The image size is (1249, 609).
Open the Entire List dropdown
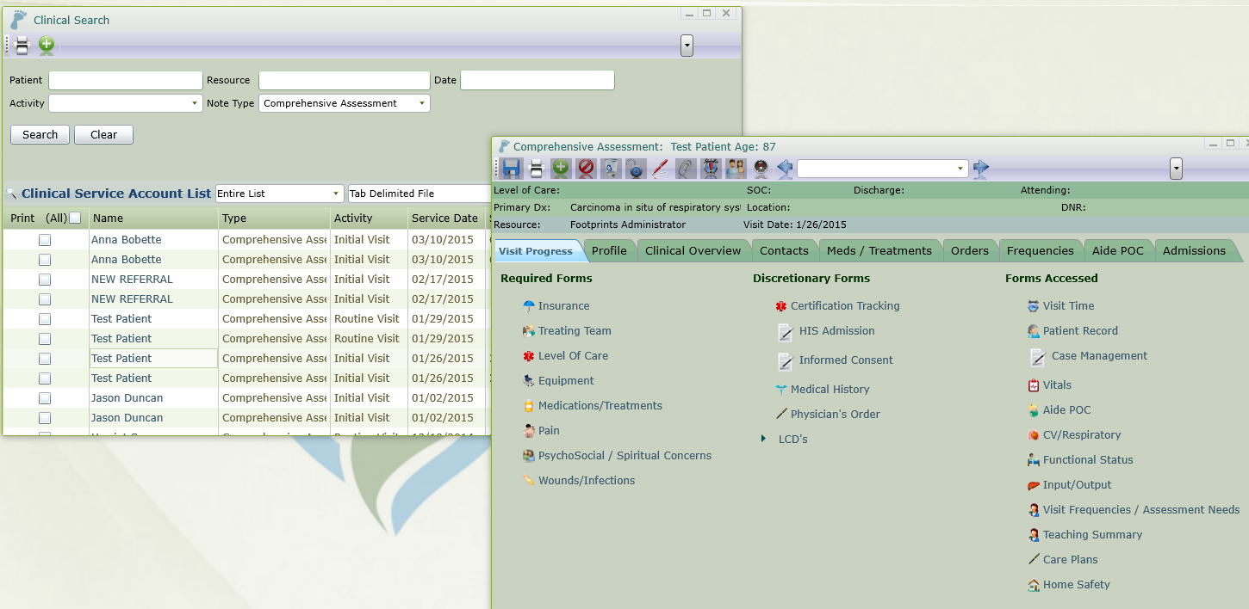335,194
